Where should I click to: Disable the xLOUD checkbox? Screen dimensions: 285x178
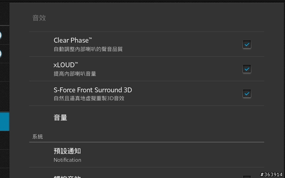coord(247,69)
